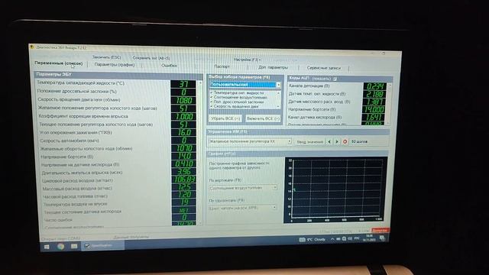Click Включить ВСЕ (+) button

(263, 118)
